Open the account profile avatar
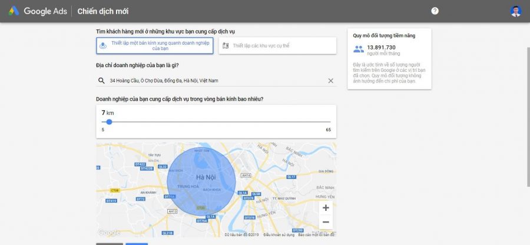530x245 pixels. 515,11
